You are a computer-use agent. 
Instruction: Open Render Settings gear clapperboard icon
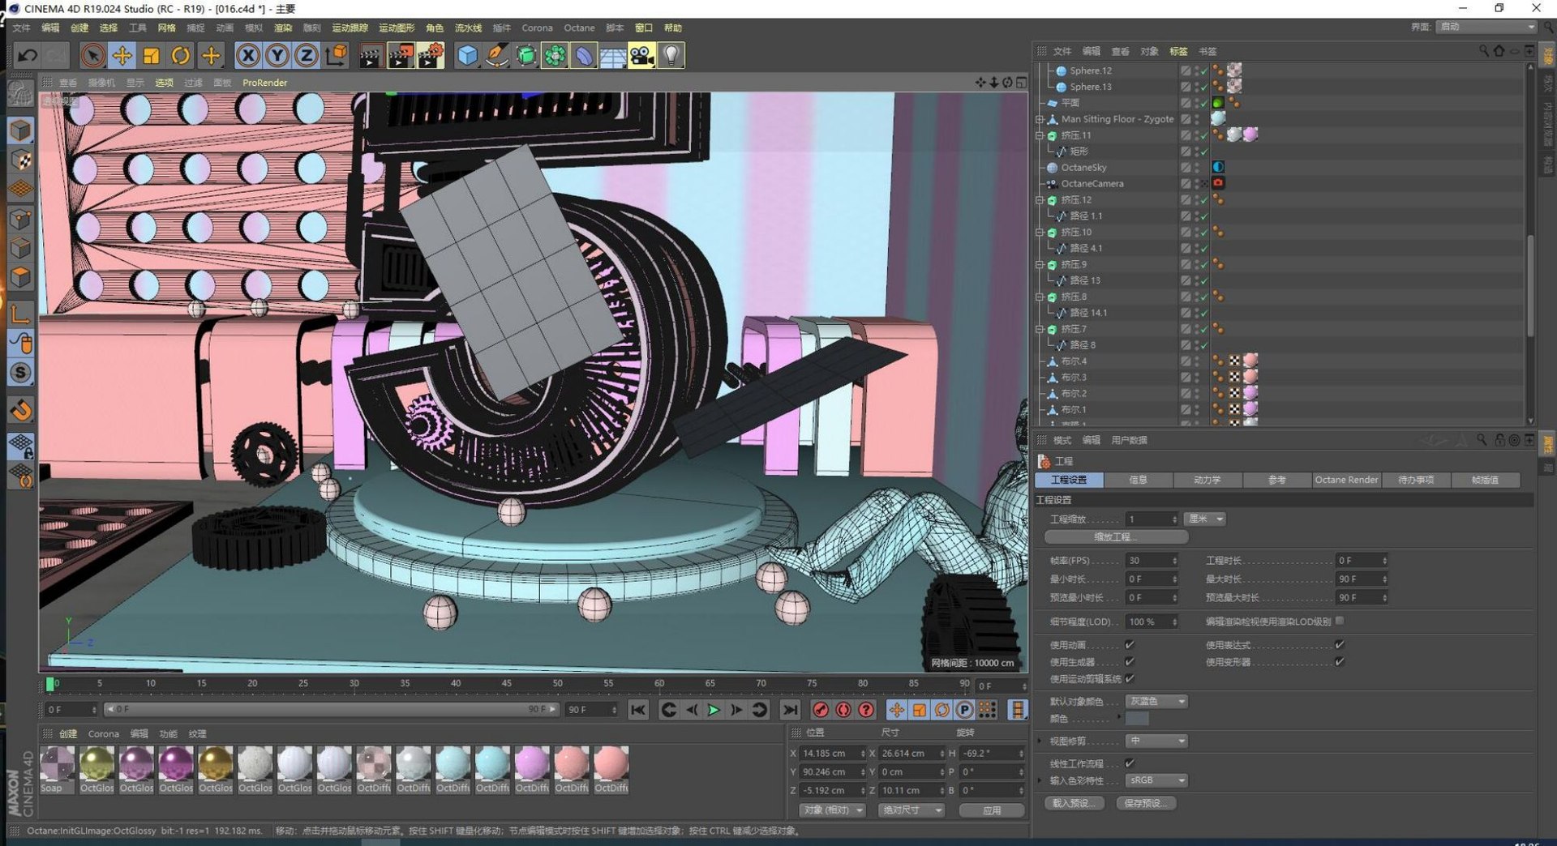(430, 55)
